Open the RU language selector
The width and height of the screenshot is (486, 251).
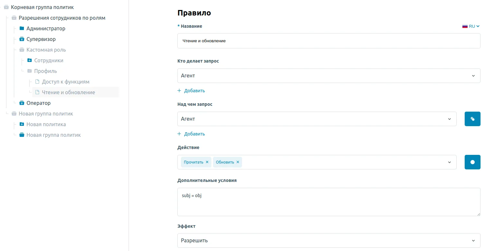click(x=471, y=26)
